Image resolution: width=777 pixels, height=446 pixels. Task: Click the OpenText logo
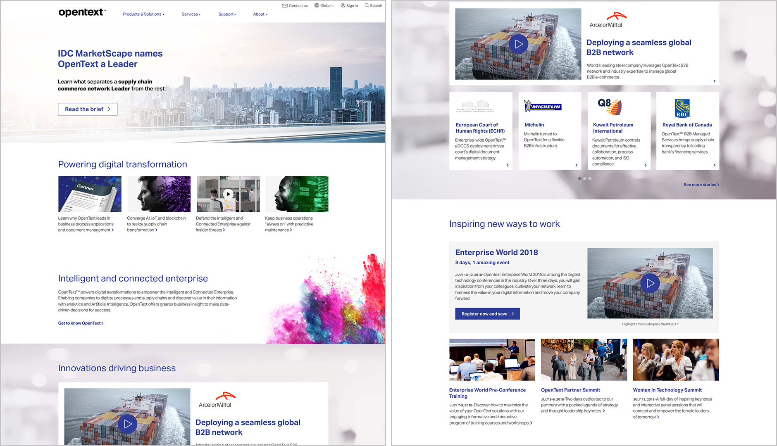(x=82, y=12)
